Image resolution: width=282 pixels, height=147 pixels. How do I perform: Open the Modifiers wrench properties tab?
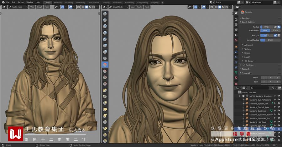point(236,52)
